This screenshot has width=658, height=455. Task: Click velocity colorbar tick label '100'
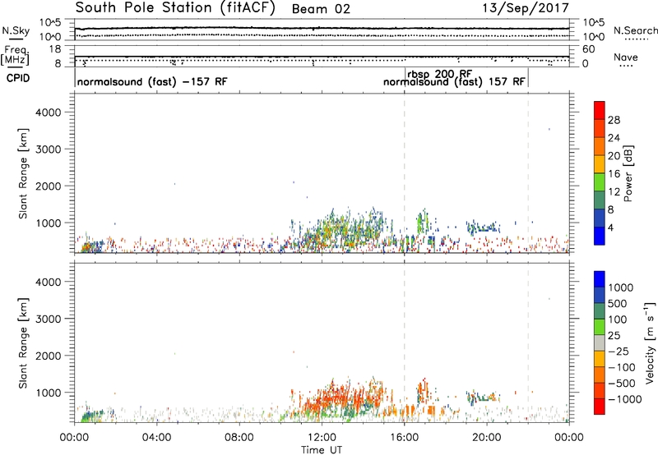618,319
